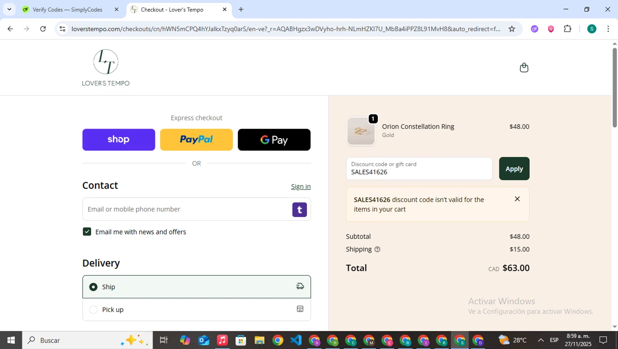Open the Music app on taskbar
618x349 pixels.
222,340
